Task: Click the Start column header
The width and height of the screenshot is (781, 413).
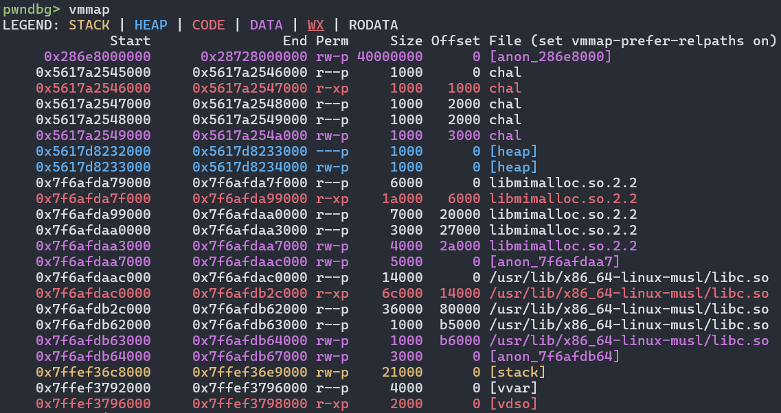Action: pyautogui.click(x=130, y=40)
